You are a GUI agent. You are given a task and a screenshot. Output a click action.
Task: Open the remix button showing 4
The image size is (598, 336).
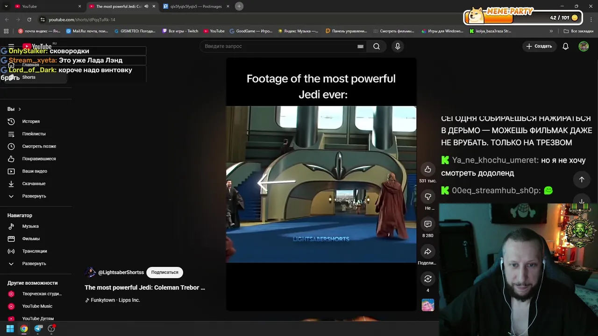coord(427,279)
